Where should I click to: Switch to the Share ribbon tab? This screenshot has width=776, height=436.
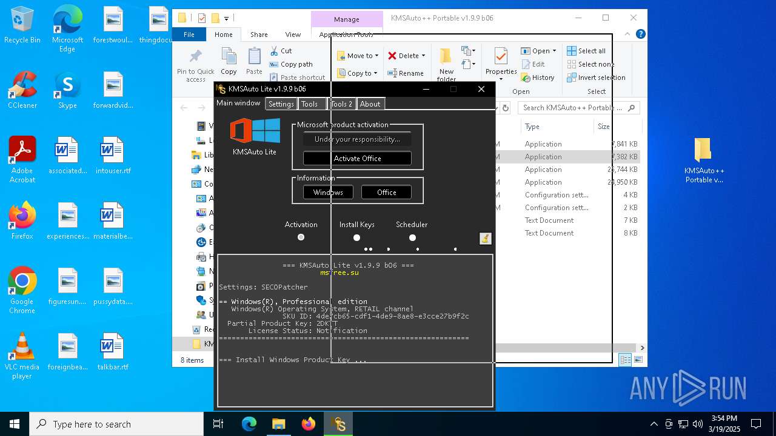pyautogui.click(x=259, y=35)
